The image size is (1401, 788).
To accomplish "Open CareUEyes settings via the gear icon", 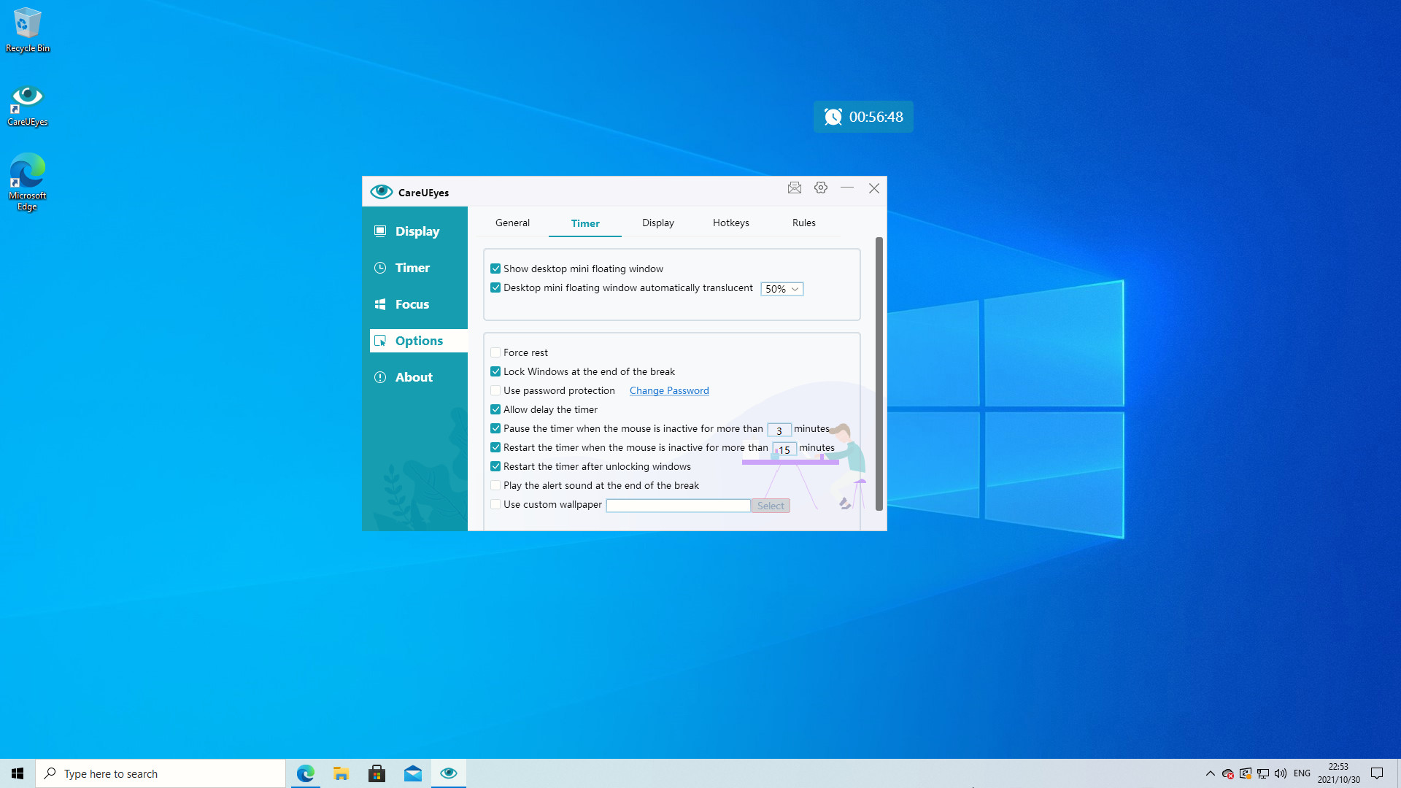I will point(820,188).
